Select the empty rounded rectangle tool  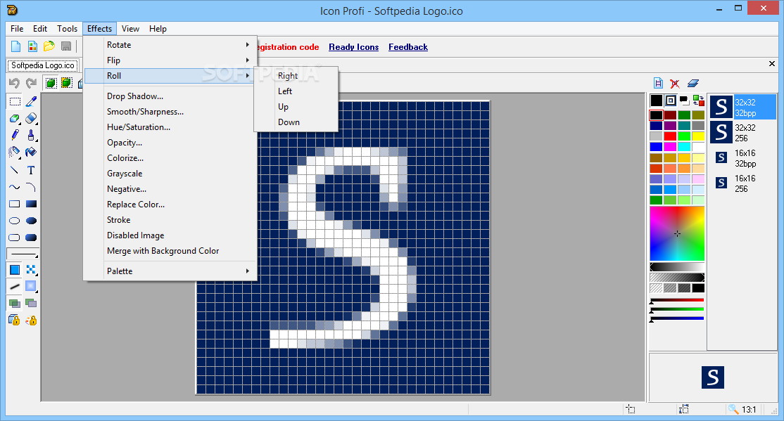(x=15, y=238)
